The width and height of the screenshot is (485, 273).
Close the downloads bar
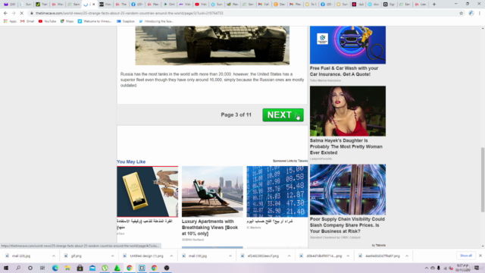click(x=480, y=256)
